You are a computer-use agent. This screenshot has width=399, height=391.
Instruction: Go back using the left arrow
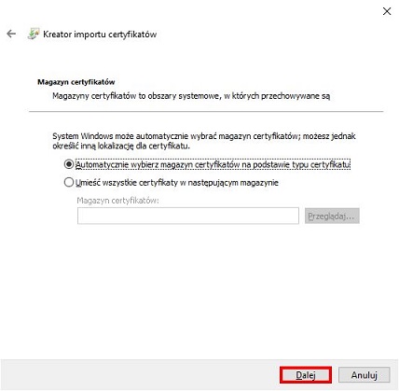pyautogui.click(x=11, y=34)
